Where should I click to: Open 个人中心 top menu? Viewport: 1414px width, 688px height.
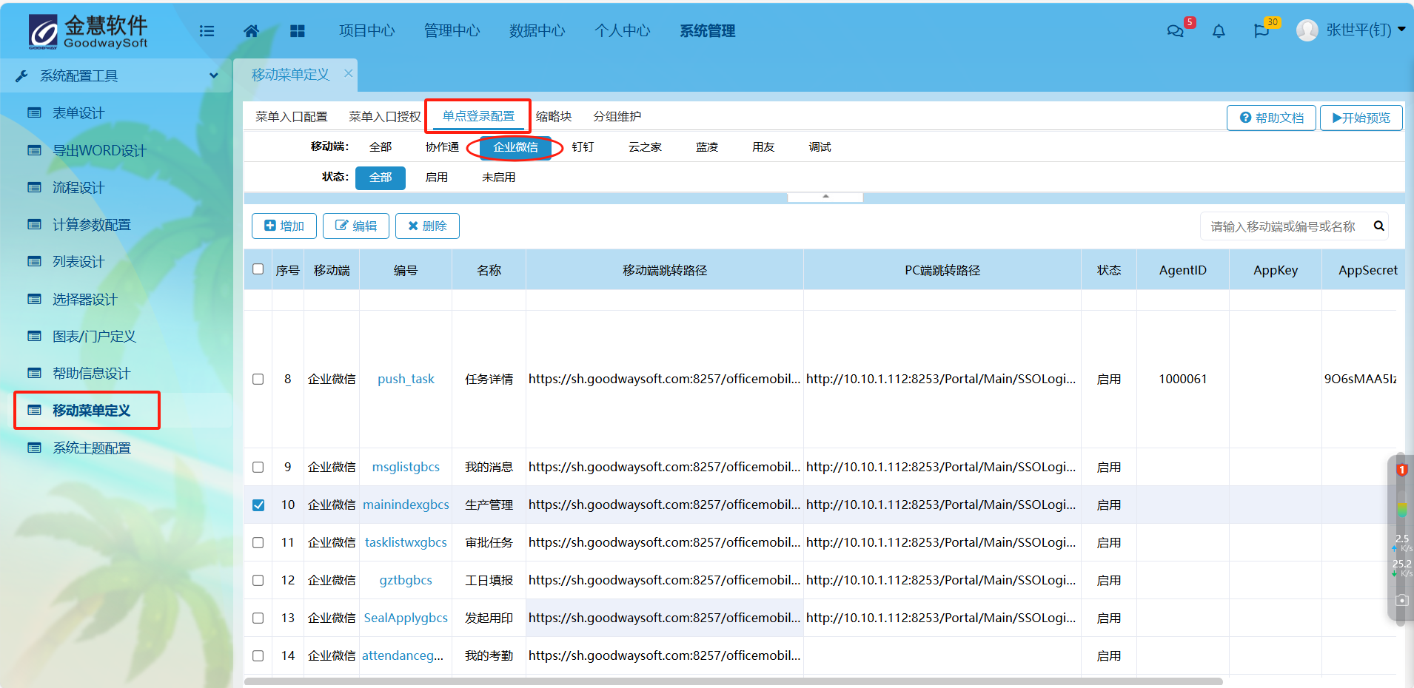coord(622,30)
